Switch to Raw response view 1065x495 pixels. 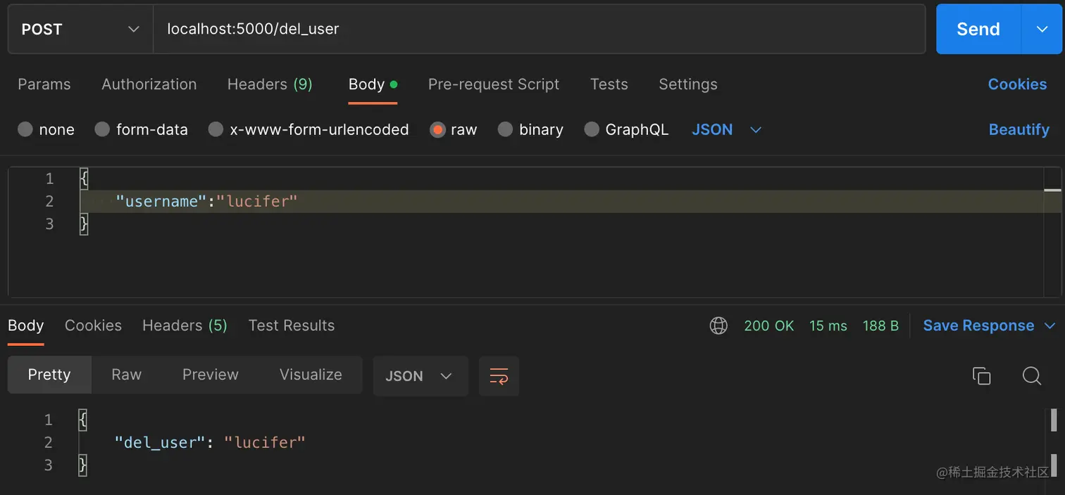126,375
